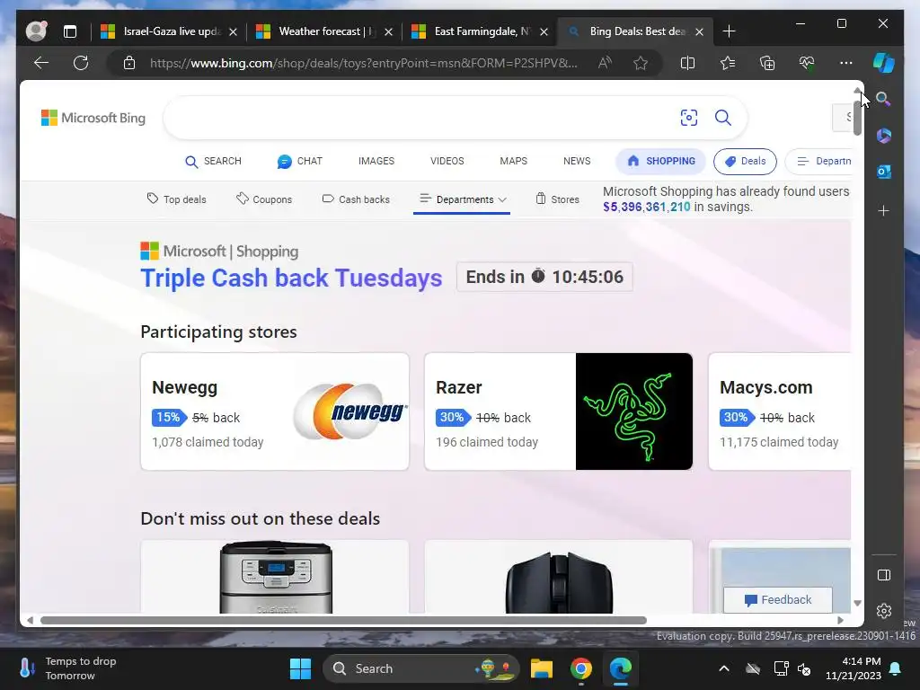Open the Outlook sidebar icon
Image resolution: width=920 pixels, height=690 pixels.
(884, 172)
